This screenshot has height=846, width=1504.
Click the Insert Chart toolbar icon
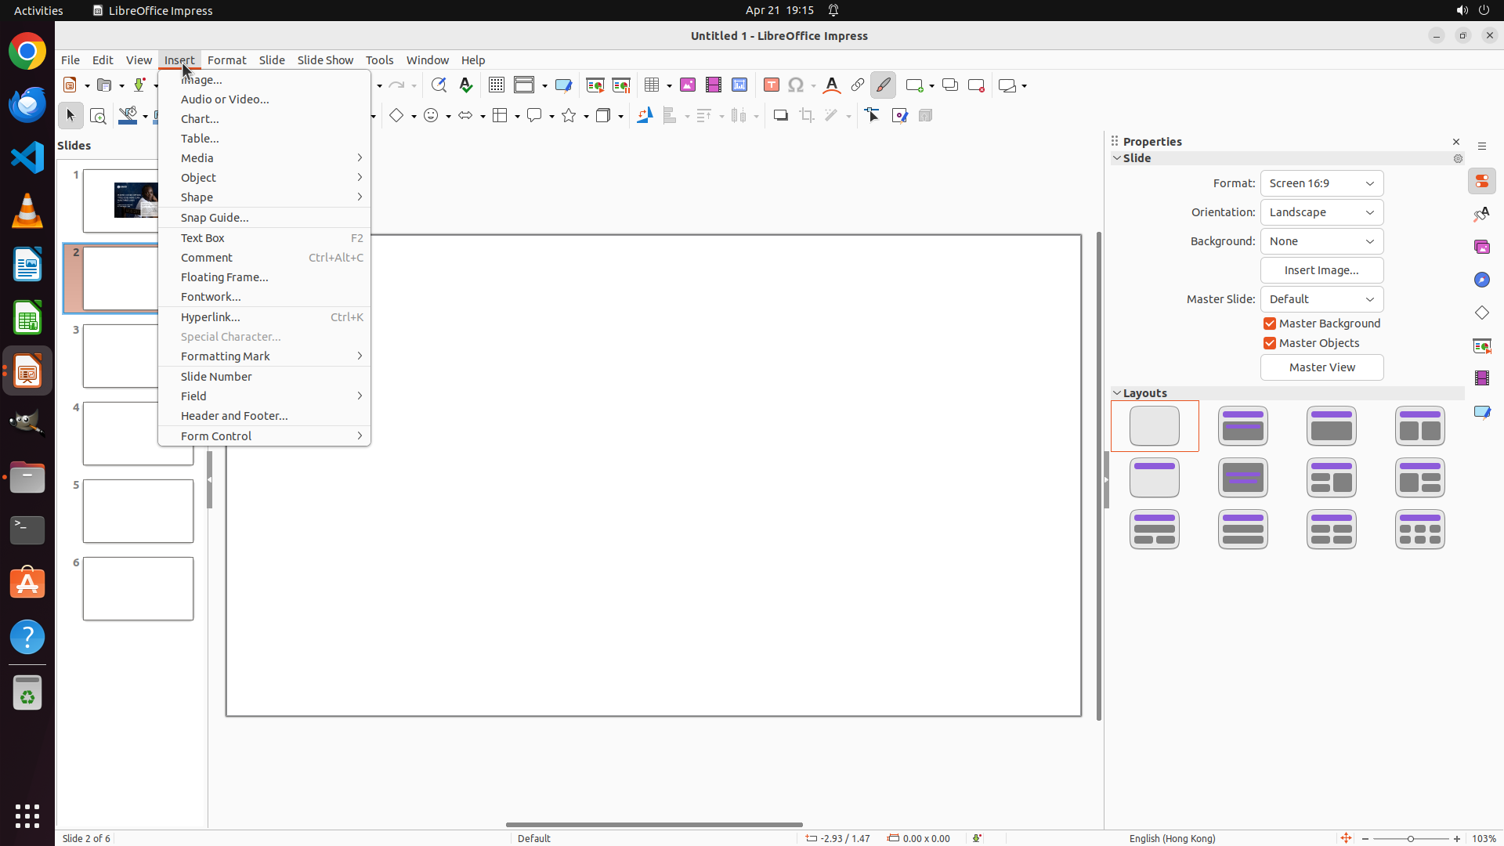pos(739,85)
